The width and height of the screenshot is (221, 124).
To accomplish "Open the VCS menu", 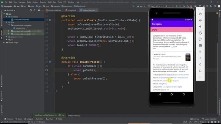I will tap(65, 2).
